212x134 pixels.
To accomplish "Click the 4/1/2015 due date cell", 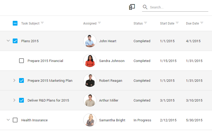I will [193, 41].
